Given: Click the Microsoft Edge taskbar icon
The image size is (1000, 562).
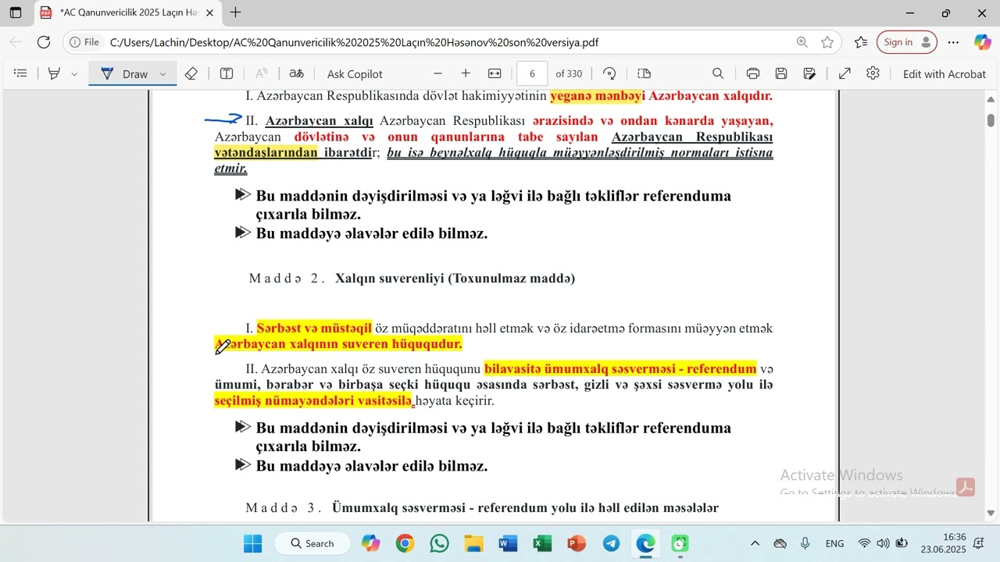Looking at the screenshot, I should coord(645,543).
